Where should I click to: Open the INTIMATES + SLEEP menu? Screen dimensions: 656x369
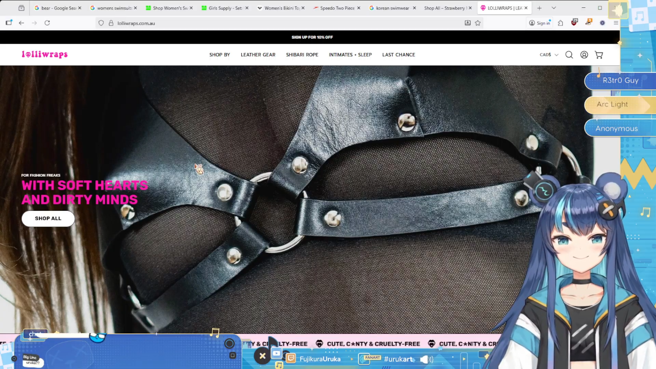point(350,55)
